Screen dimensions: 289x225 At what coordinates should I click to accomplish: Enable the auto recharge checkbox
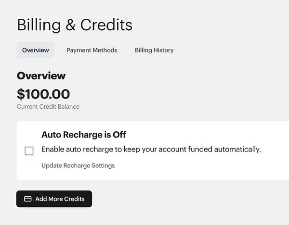29,151
